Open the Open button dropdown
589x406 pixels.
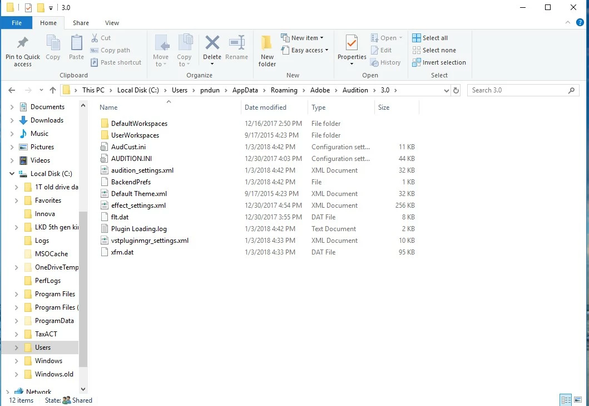coord(401,38)
